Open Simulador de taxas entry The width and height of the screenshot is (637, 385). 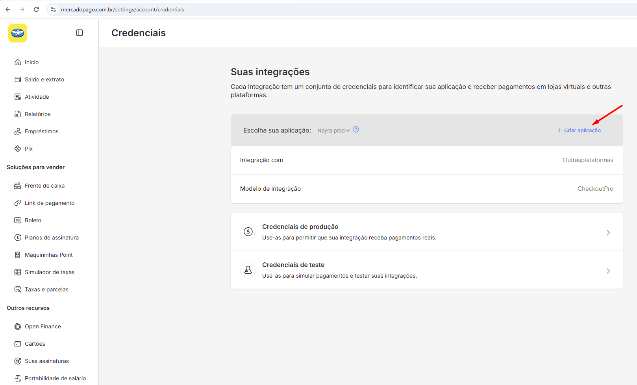(x=50, y=272)
